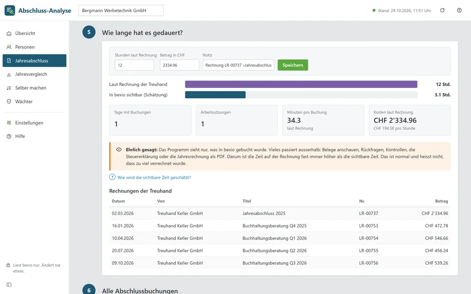Select row 'Buchhaltungsberatung Q2 2026'

pos(280,251)
